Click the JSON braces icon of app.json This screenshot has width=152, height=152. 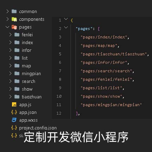coord(14,112)
